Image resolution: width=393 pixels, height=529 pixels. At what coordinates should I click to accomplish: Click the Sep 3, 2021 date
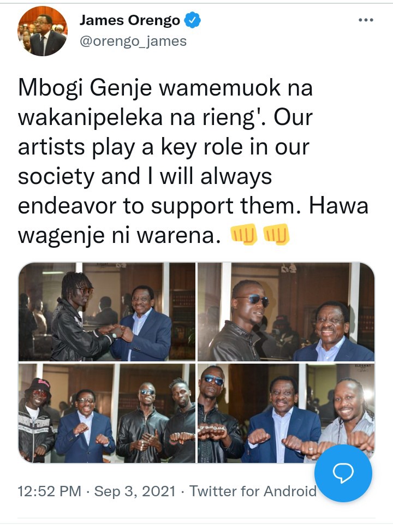coord(135,491)
